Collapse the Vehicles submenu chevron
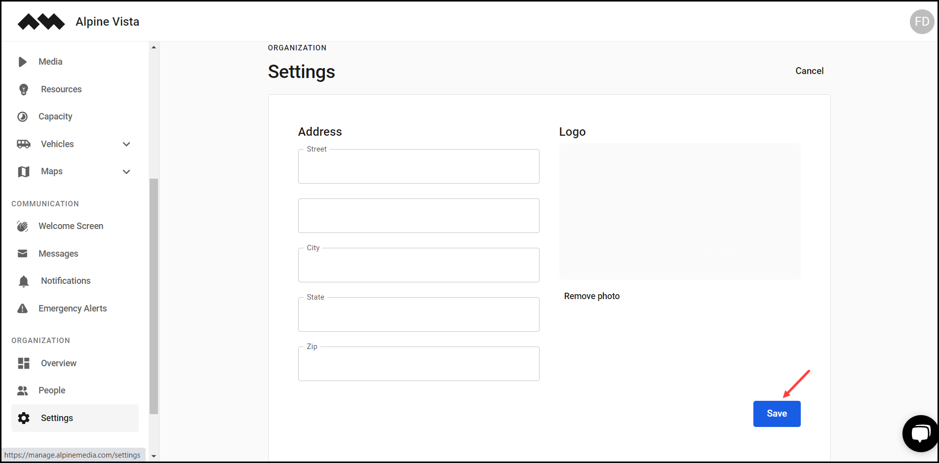Viewport: 939px width, 463px height. (x=126, y=144)
